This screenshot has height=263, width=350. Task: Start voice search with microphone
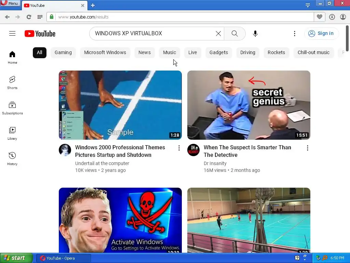[255, 34]
